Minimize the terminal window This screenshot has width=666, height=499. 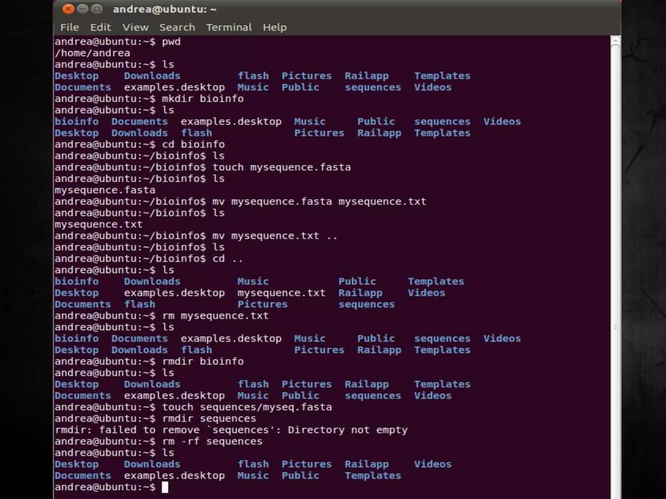pyautogui.click(x=83, y=9)
